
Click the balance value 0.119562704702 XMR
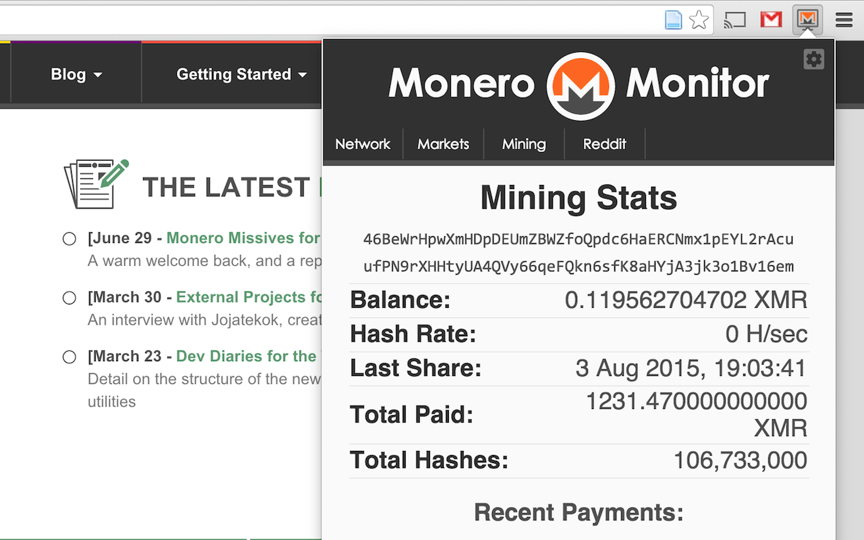click(x=686, y=300)
